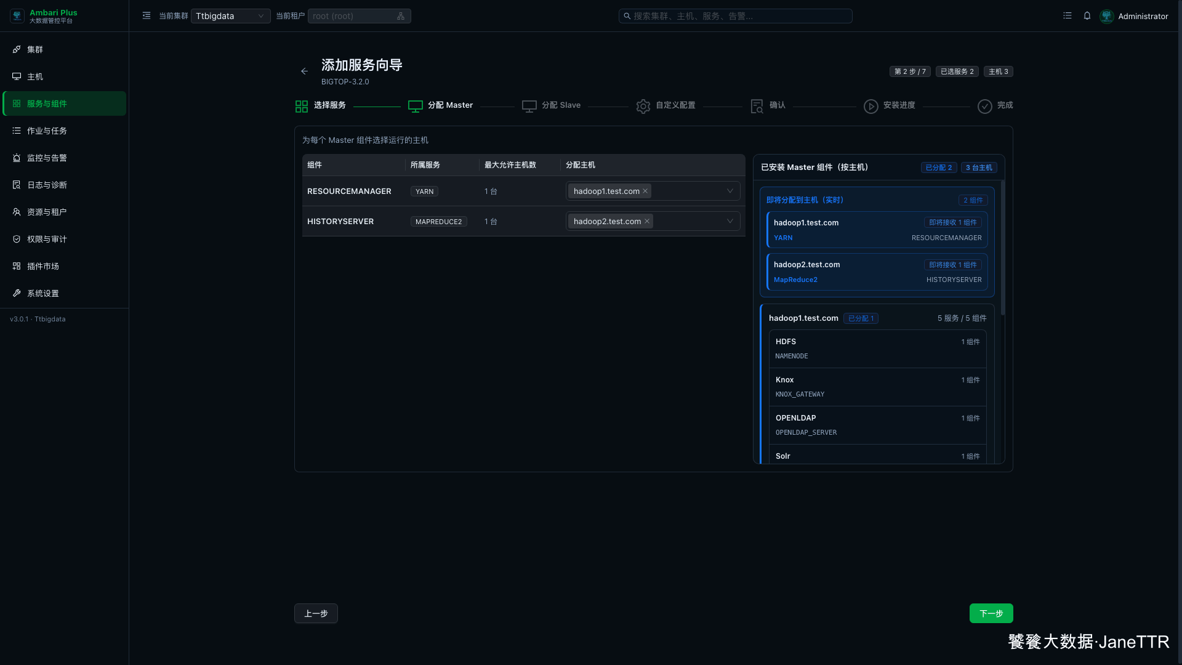The height and width of the screenshot is (665, 1182).
Task: Click the HDFS NAMENODE row
Action: (877, 349)
